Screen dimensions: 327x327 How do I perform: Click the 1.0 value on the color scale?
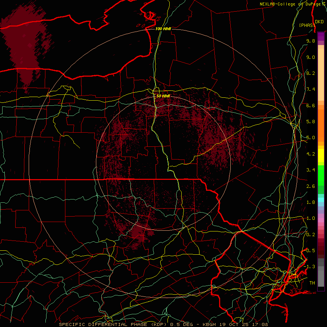[x=311, y=218]
